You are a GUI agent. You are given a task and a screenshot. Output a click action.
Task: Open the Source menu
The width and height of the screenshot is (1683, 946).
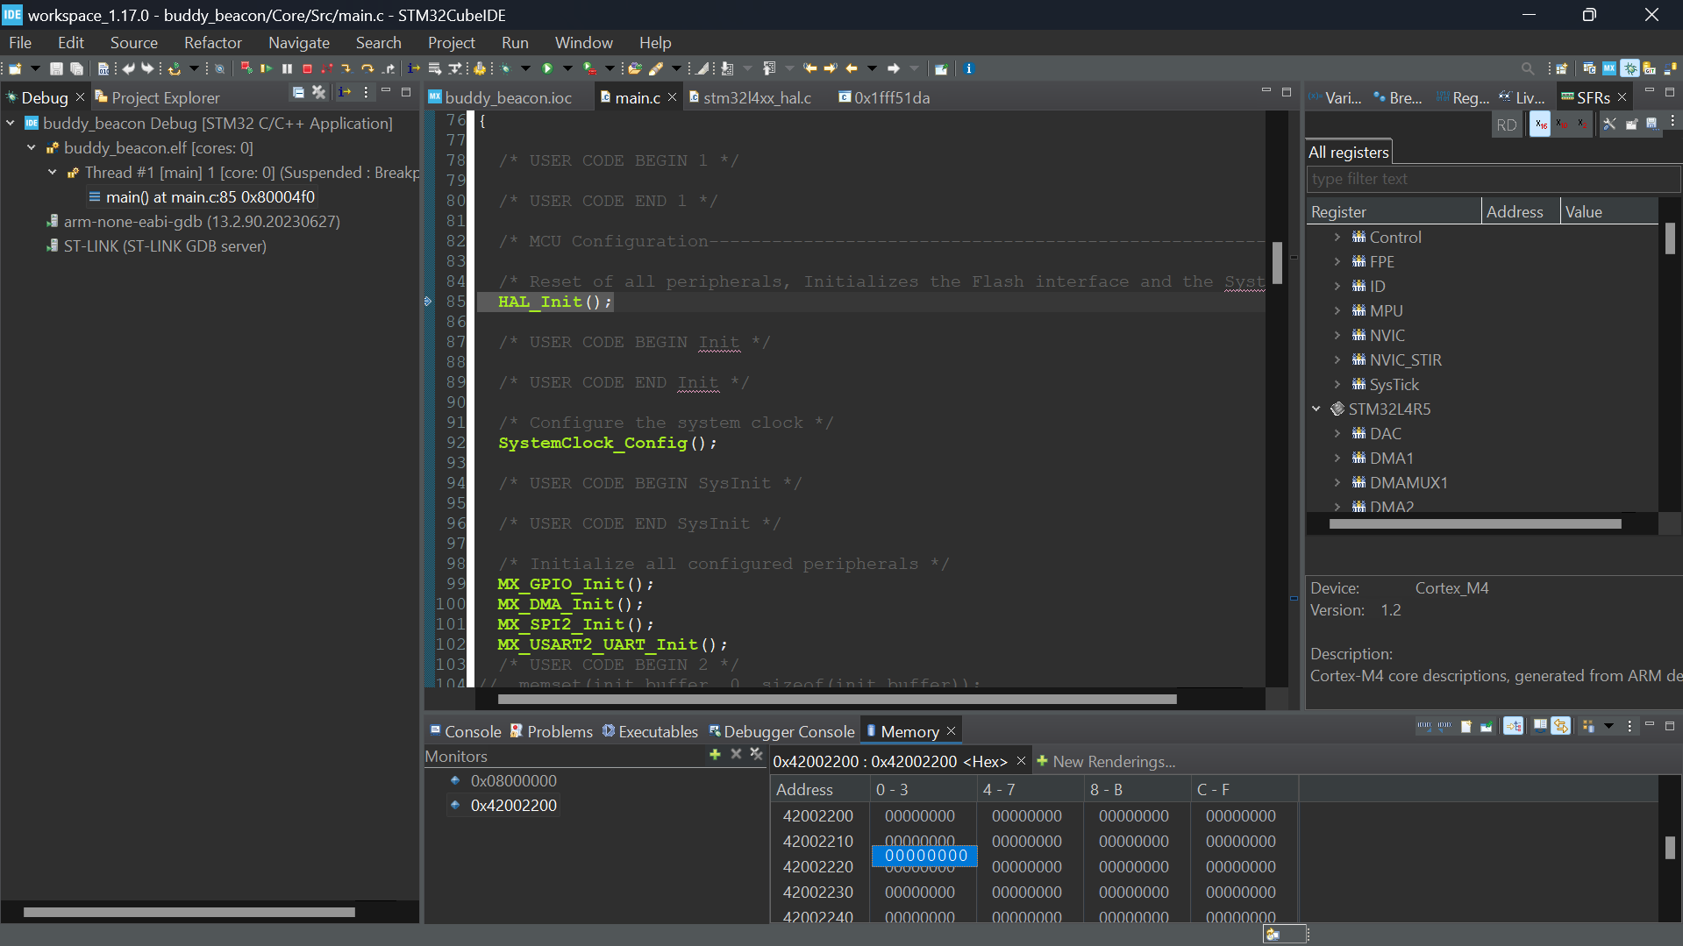(134, 42)
